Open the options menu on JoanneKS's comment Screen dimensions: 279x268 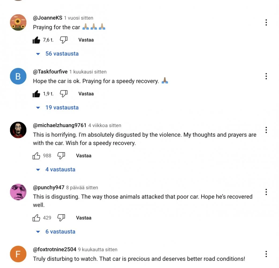point(266,23)
